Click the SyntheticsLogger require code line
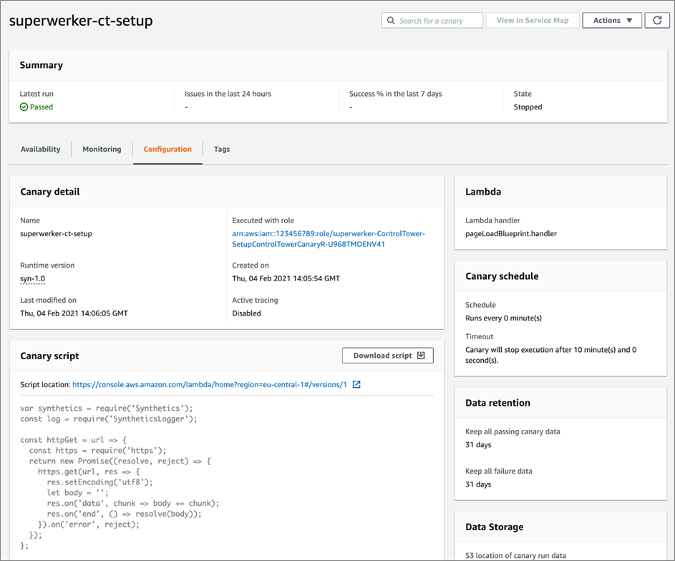675x561 pixels. pyautogui.click(x=109, y=419)
